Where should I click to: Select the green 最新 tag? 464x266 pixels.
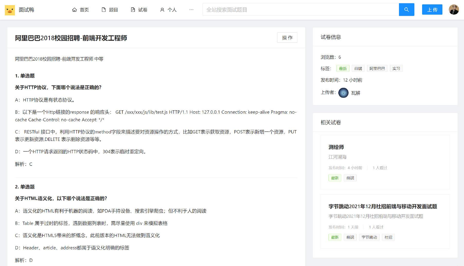[343, 68]
